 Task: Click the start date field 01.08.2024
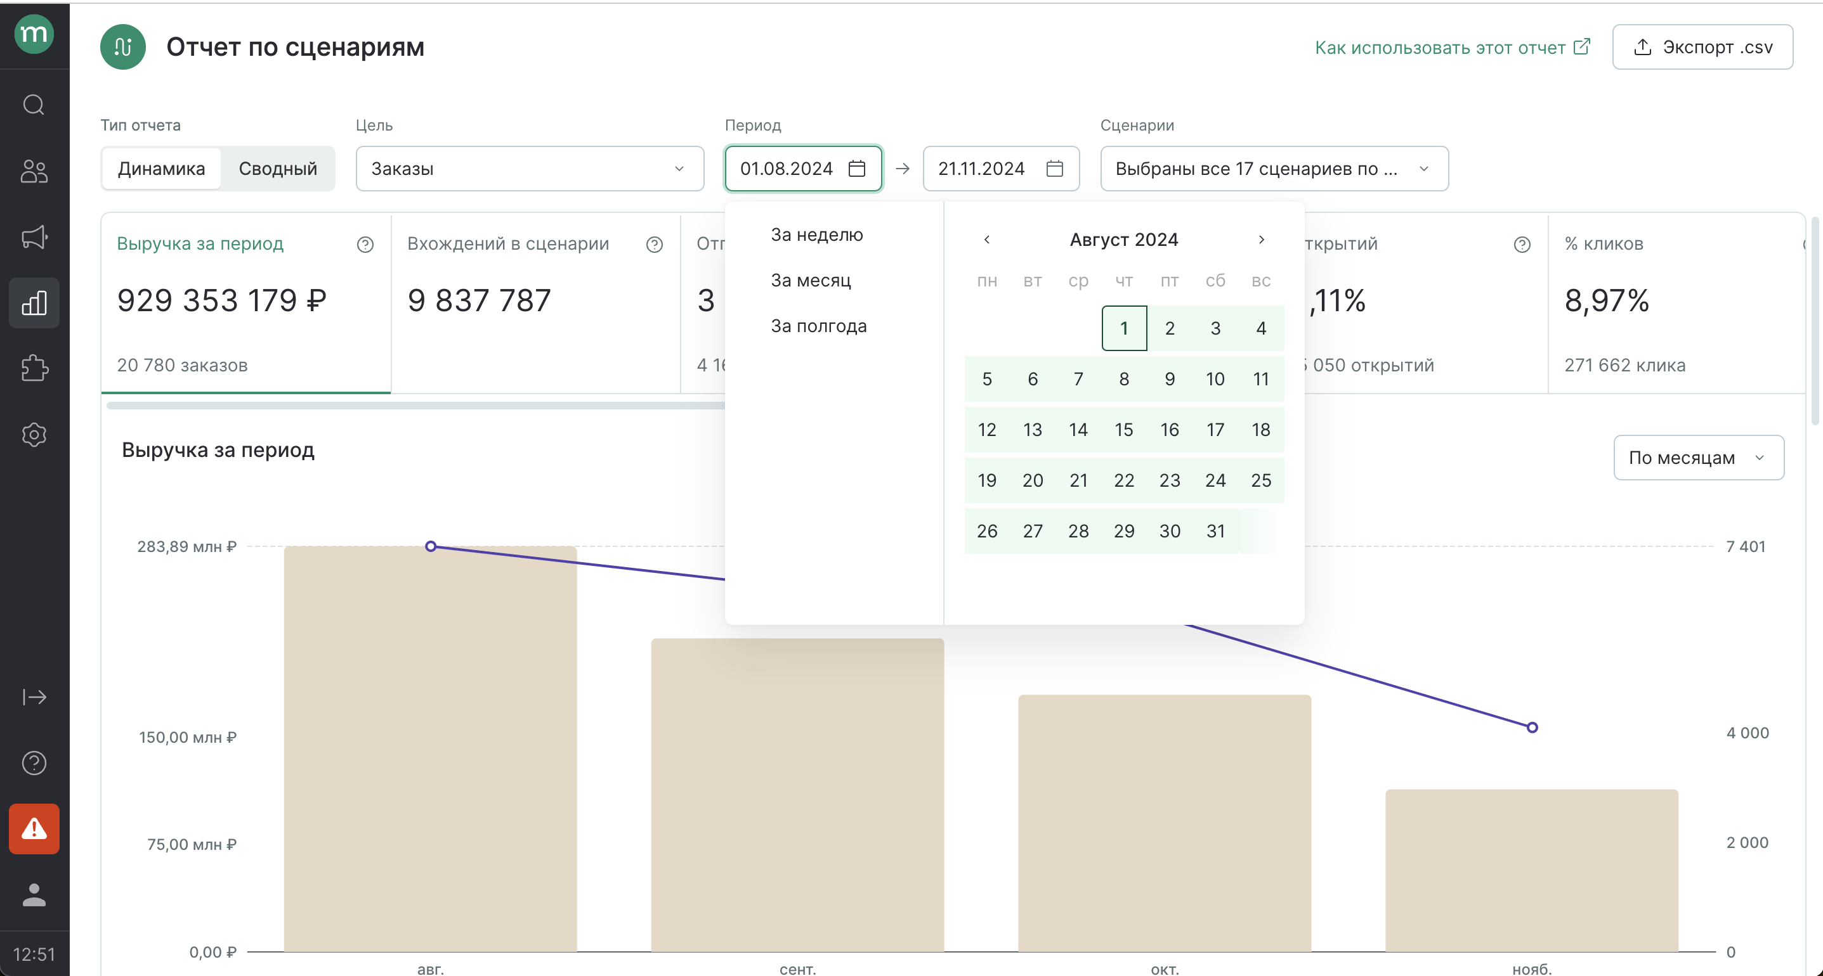pyautogui.click(x=803, y=169)
